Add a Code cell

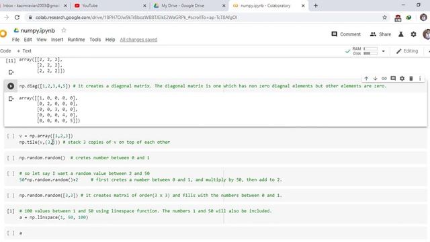(x=5, y=51)
